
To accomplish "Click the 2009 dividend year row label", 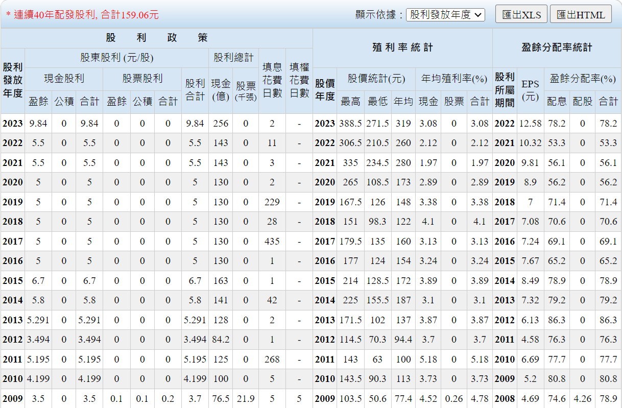I will 12,399.
